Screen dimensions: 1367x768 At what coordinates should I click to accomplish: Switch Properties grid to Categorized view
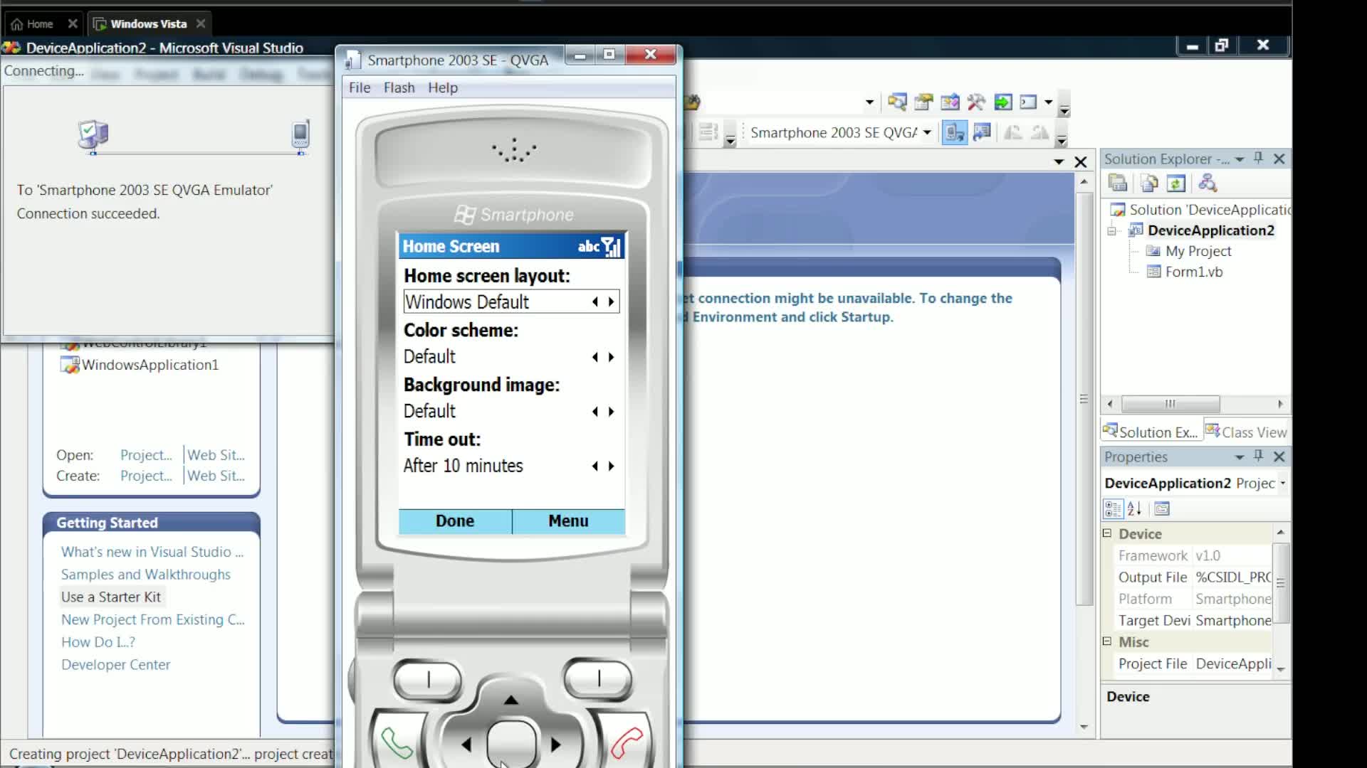(x=1112, y=508)
